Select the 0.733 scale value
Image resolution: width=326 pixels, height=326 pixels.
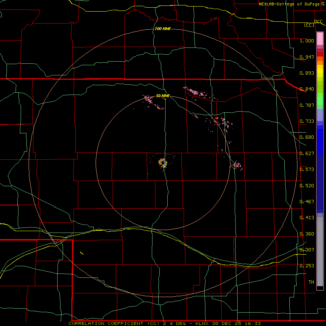click(x=307, y=121)
